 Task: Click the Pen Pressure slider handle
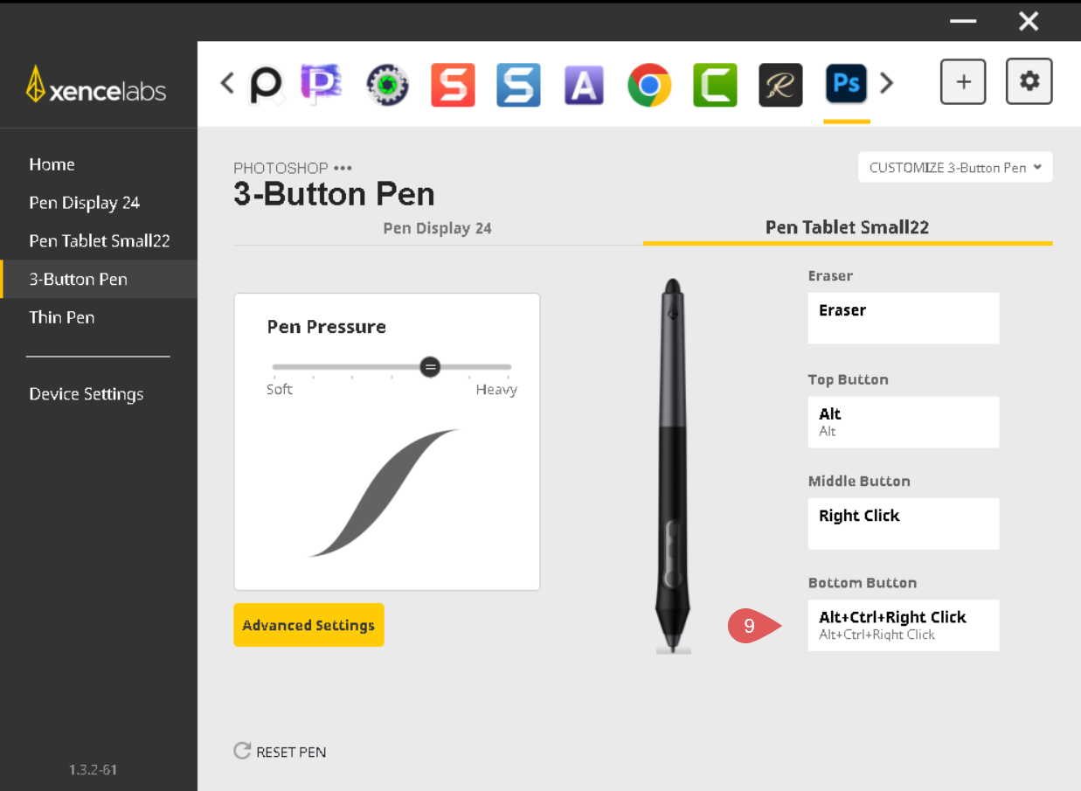coord(430,367)
